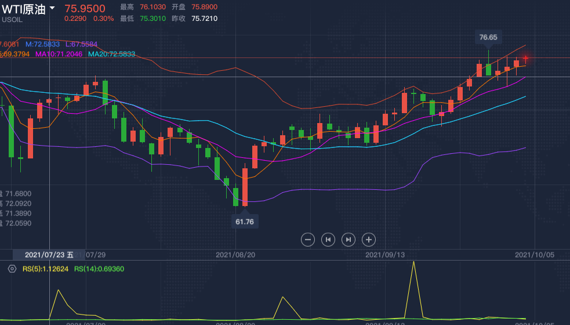Jump to next candles with forward-step button
Viewport: 570px width, 325px height.
click(348, 239)
